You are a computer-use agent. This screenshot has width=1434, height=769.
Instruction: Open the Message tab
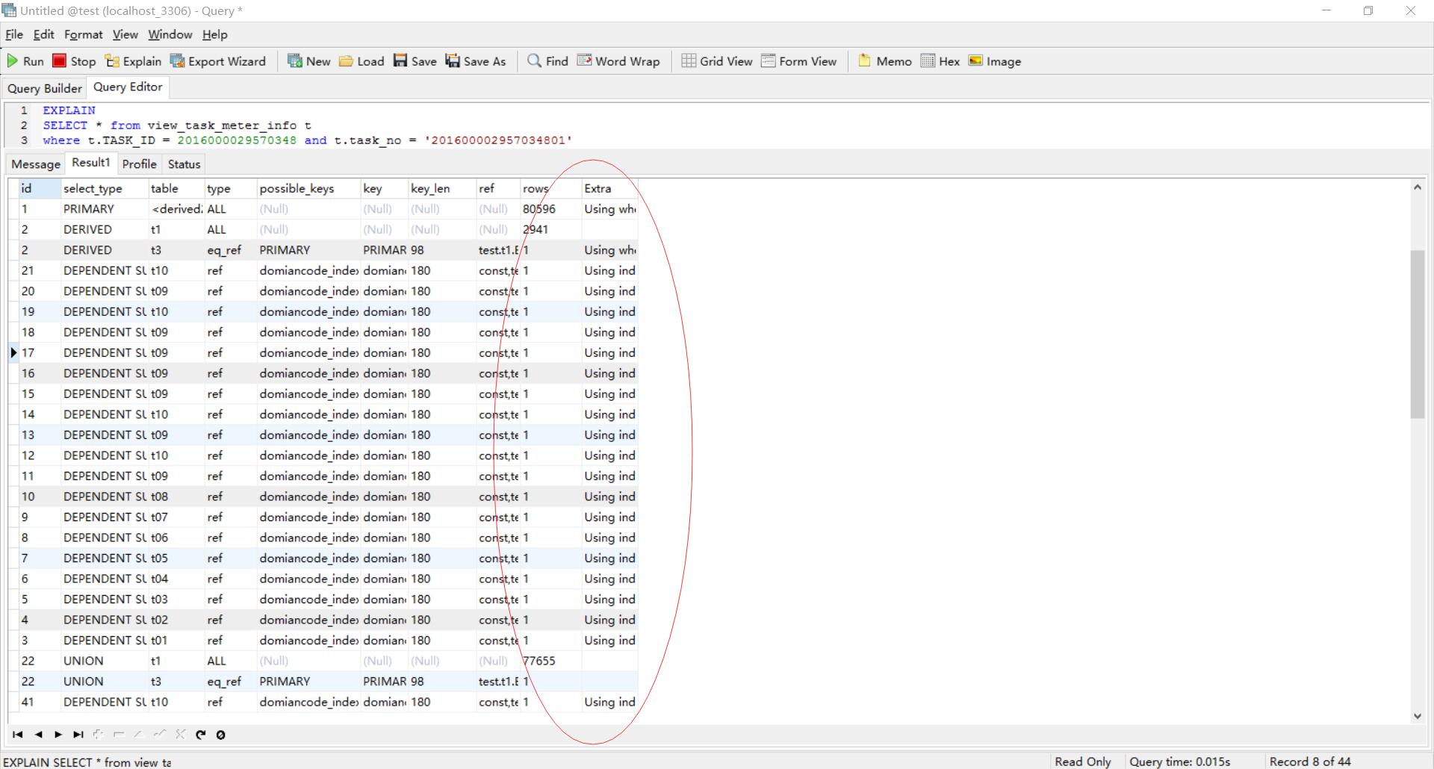[36, 164]
